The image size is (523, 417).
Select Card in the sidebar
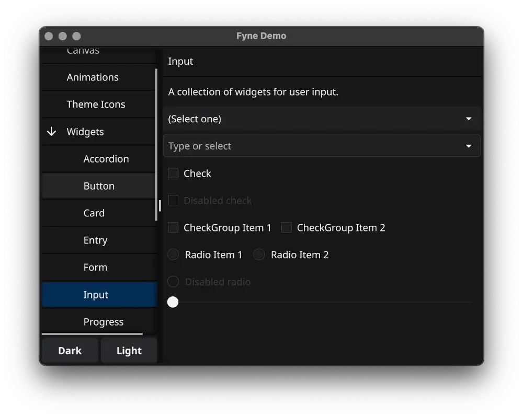(94, 213)
